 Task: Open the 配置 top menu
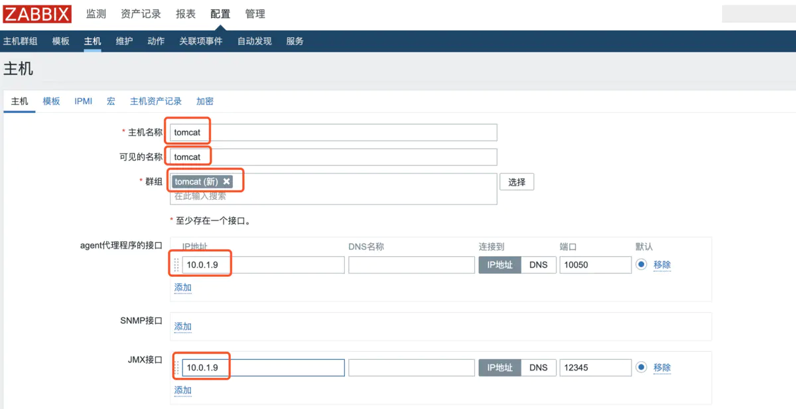pyautogui.click(x=220, y=14)
